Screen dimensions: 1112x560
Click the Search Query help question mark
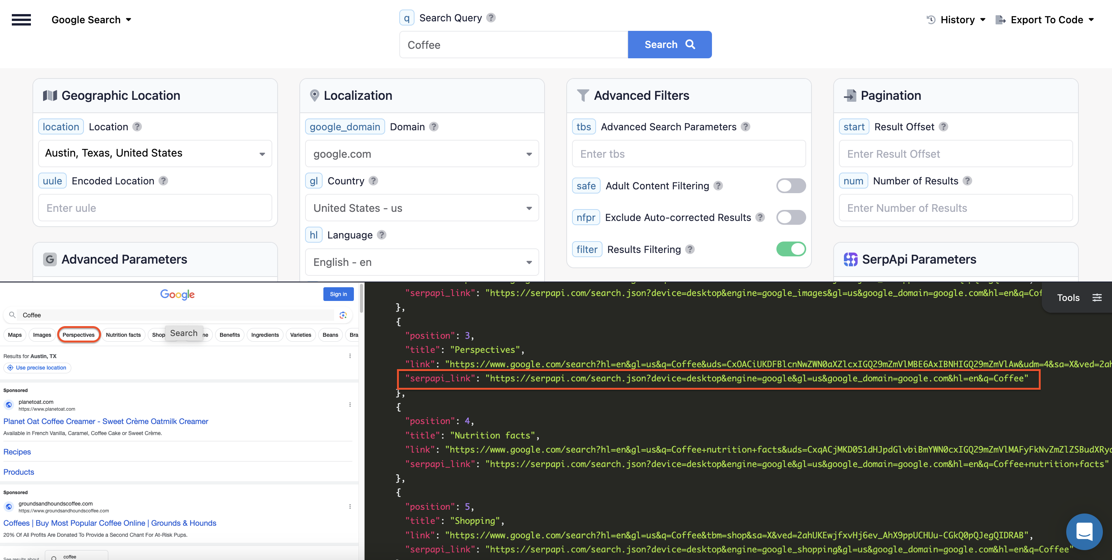click(x=490, y=18)
